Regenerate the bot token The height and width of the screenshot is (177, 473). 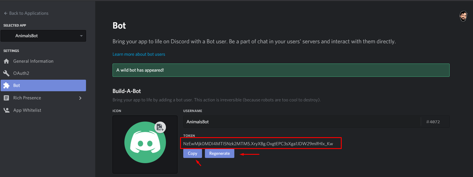point(220,153)
